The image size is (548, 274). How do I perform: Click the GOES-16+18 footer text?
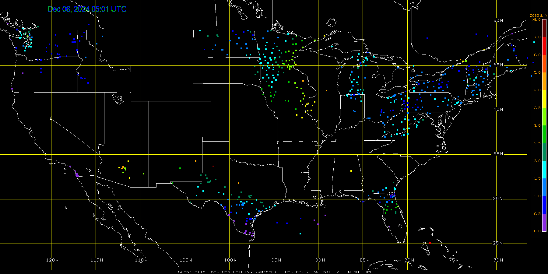(192, 272)
